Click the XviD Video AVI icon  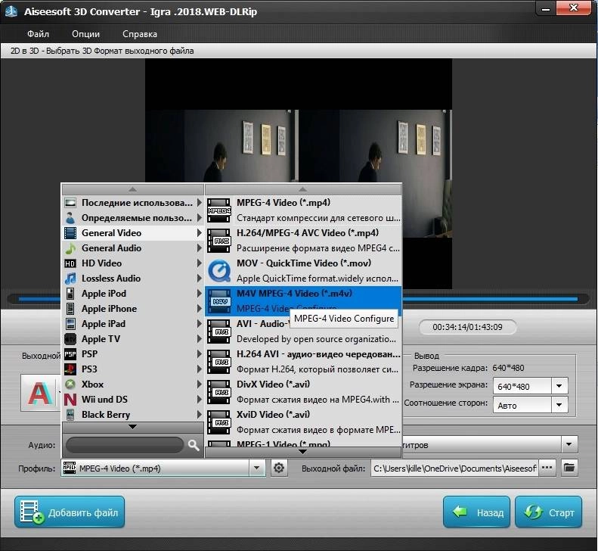[x=219, y=422]
